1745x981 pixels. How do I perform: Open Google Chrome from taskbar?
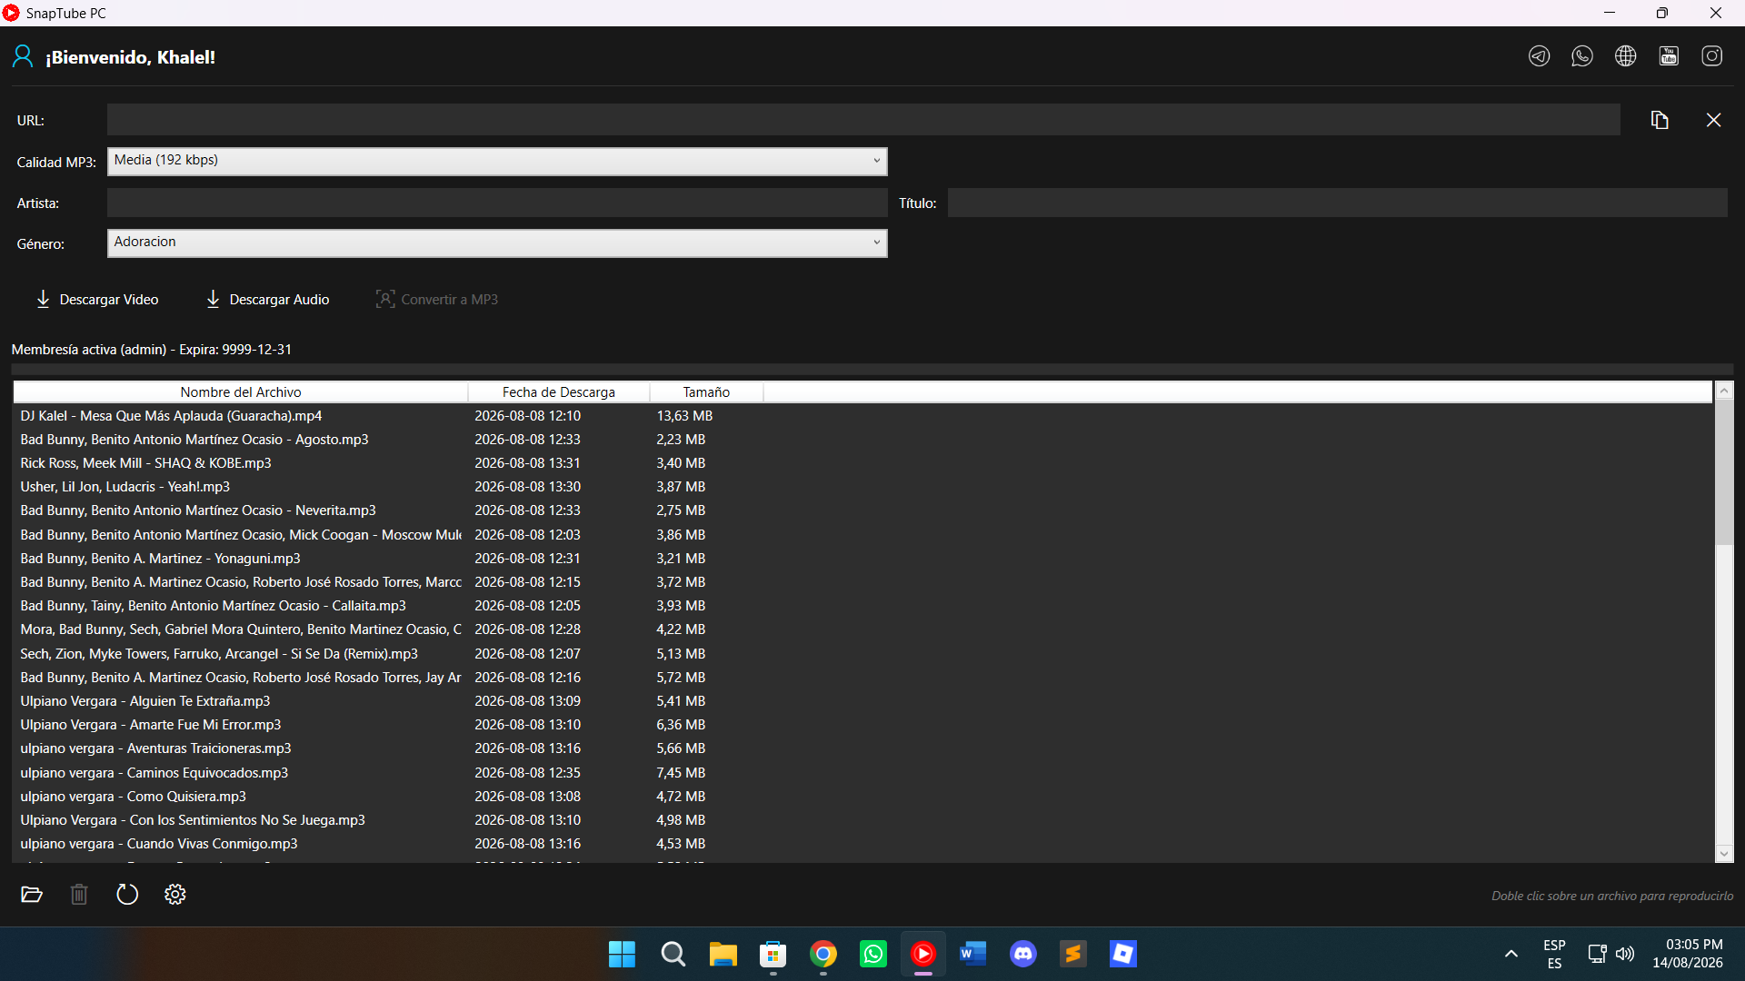click(x=823, y=954)
